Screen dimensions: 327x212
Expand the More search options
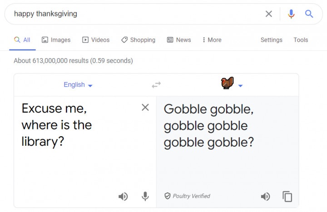click(212, 40)
